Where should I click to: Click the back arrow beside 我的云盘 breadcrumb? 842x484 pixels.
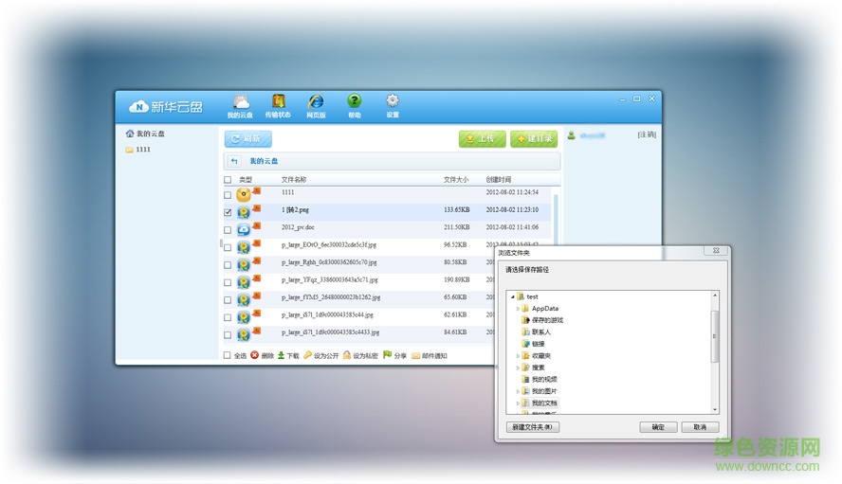tap(234, 162)
